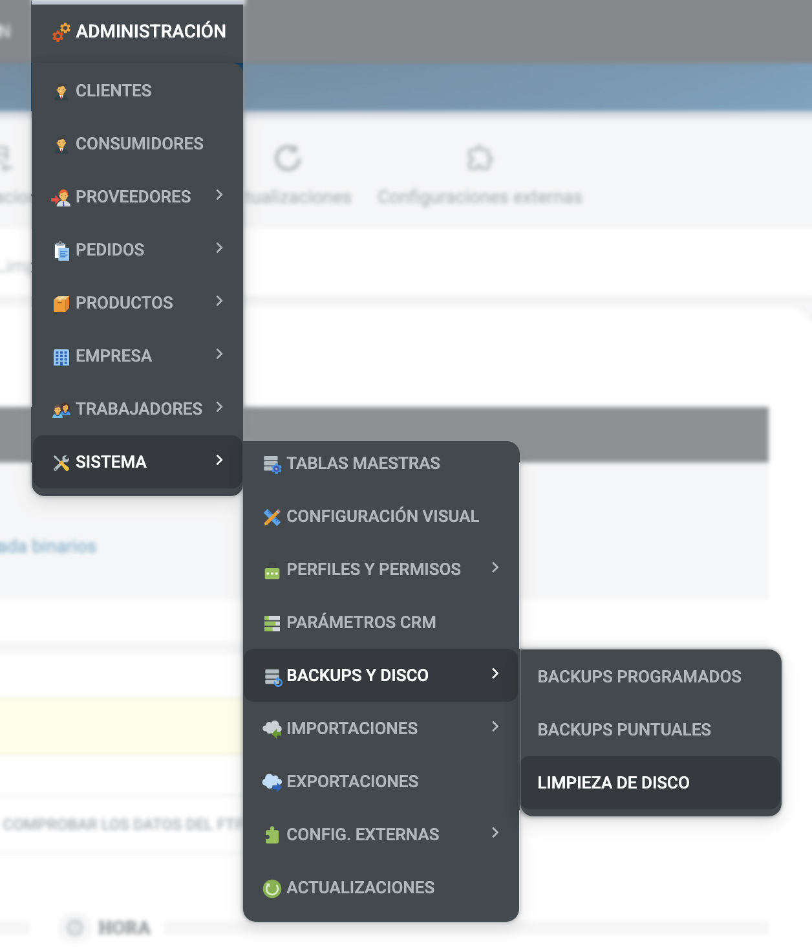Click the Consumidores person icon
Screen dimensions: 812x947
61,145
